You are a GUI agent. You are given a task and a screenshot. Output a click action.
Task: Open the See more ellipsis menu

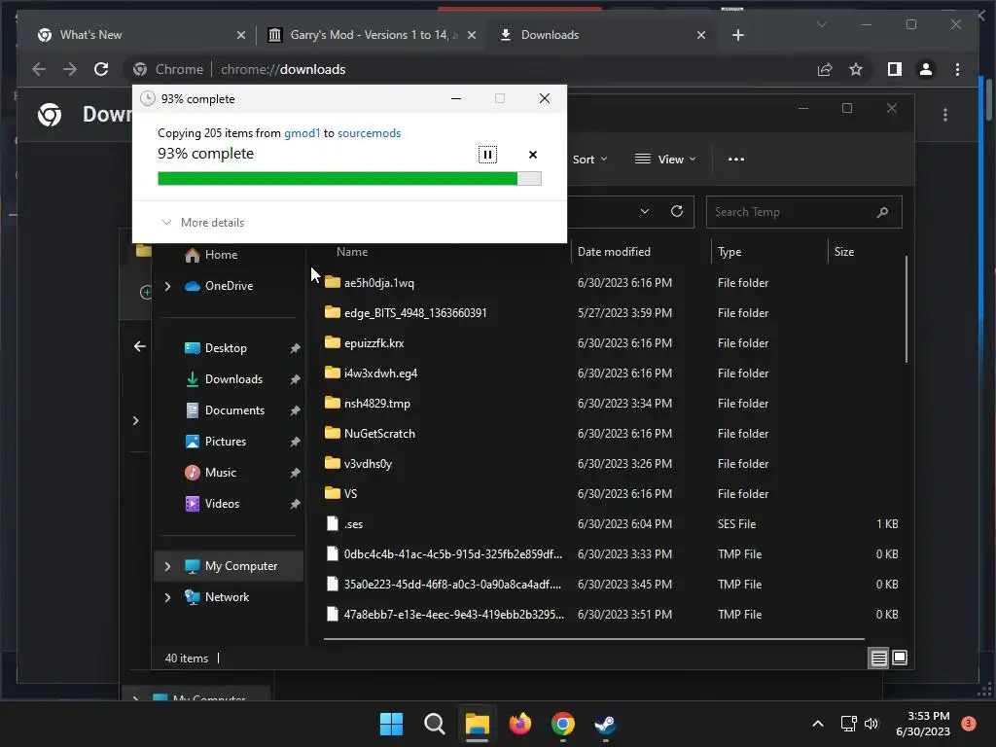[736, 160]
